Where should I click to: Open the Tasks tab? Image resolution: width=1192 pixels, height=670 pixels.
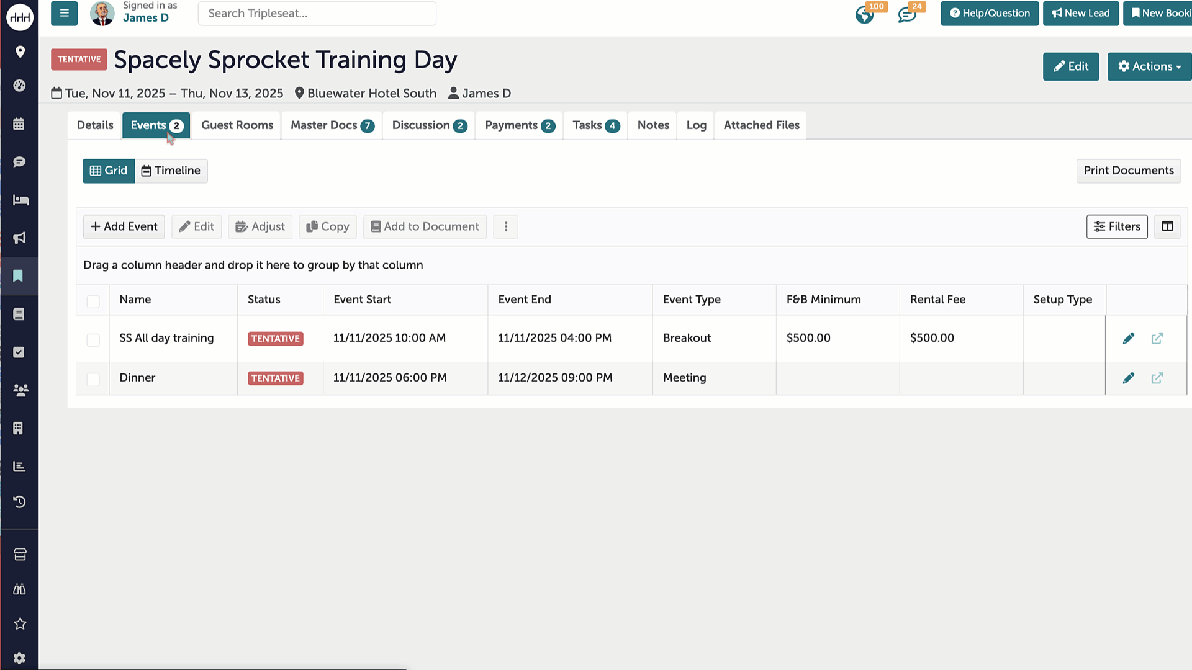pos(595,125)
